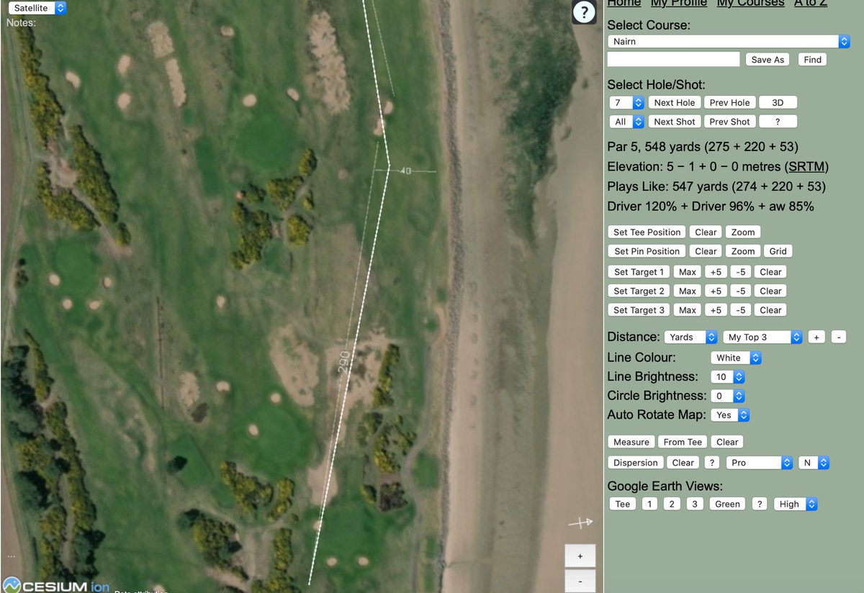Show the Grid for pin position

click(778, 251)
